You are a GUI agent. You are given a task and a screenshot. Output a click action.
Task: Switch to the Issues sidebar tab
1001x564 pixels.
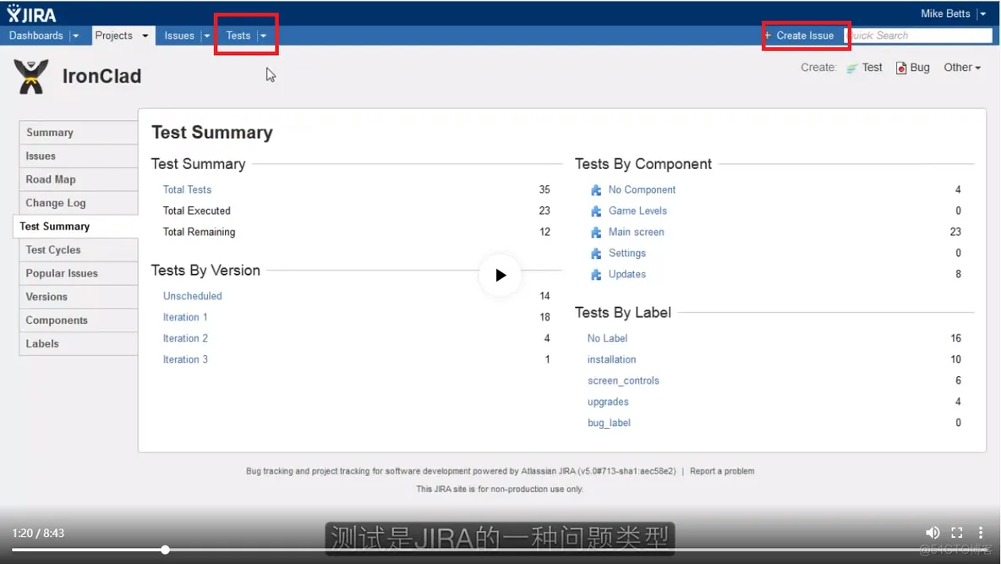79,156
